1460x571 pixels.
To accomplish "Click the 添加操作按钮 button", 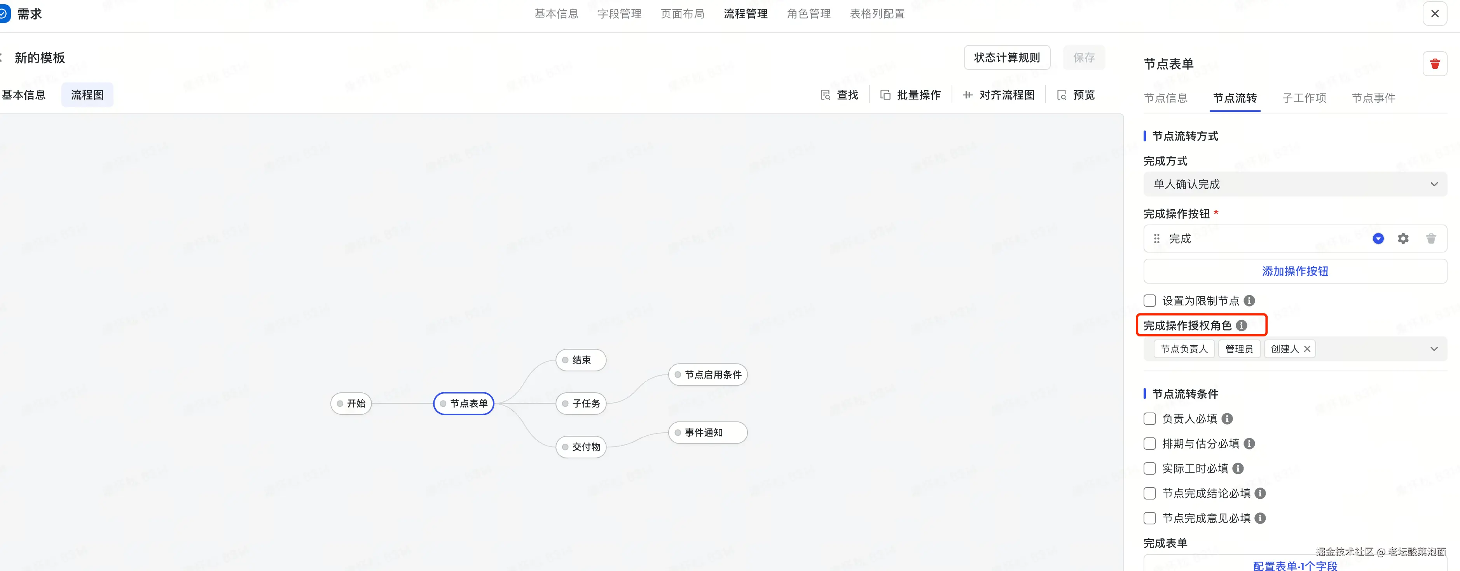I will click(x=1294, y=272).
